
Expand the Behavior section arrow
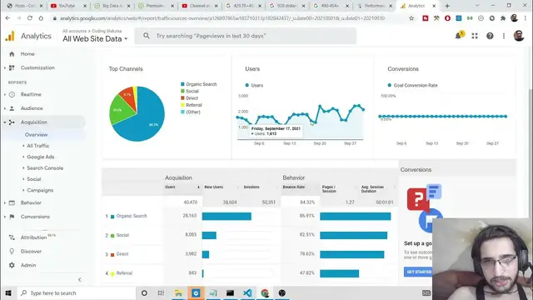(x=5, y=202)
